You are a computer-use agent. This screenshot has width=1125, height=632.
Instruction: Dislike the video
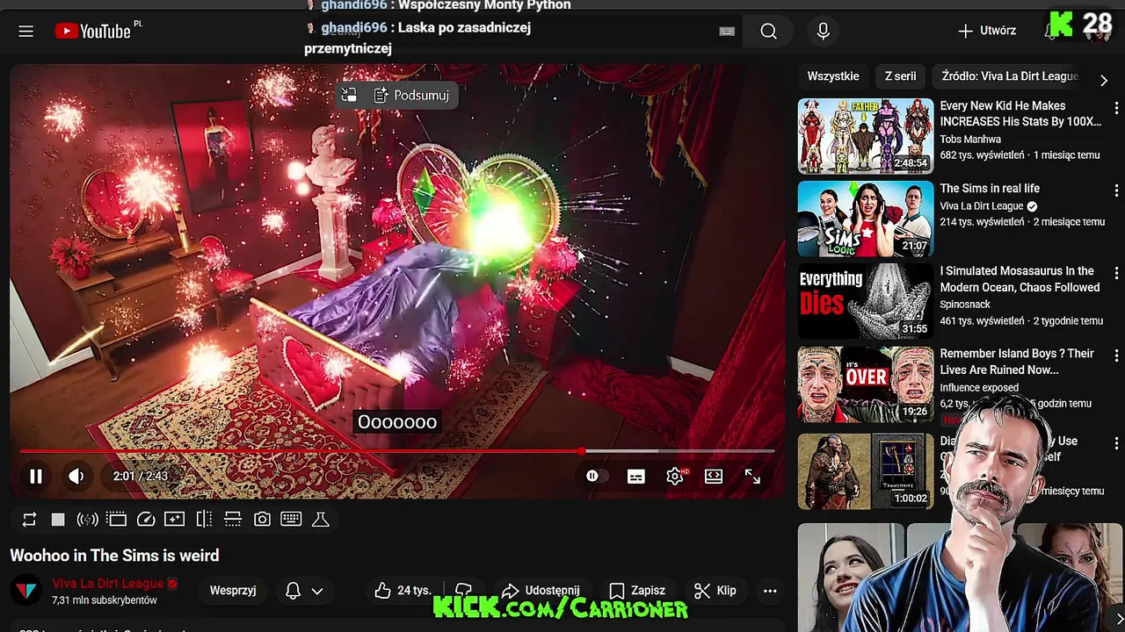point(464,591)
